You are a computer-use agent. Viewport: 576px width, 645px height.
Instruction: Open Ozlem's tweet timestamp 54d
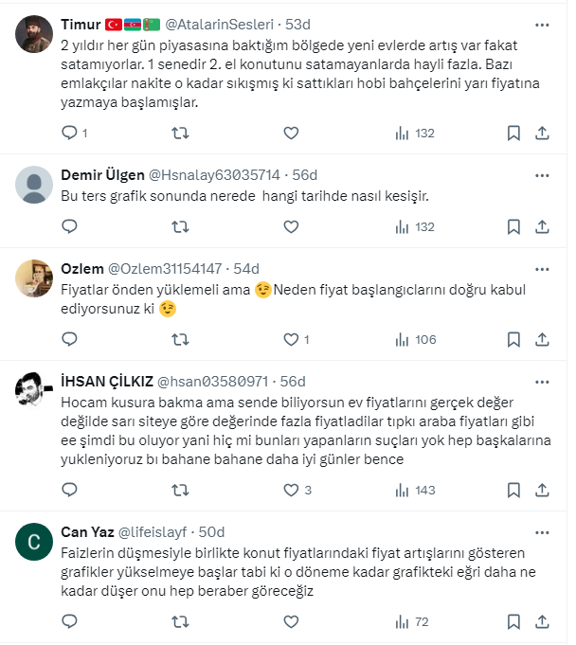pyautogui.click(x=246, y=268)
